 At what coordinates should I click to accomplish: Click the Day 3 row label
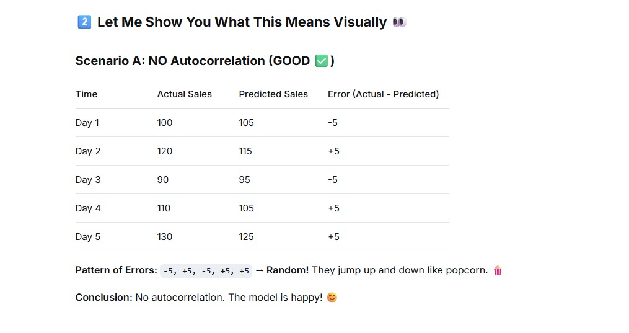pos(88,180)
